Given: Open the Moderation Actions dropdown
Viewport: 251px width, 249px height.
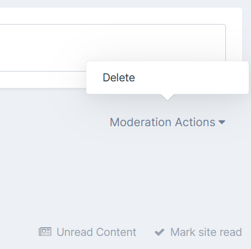Looking at the screenshot, I should coord(168,122).
